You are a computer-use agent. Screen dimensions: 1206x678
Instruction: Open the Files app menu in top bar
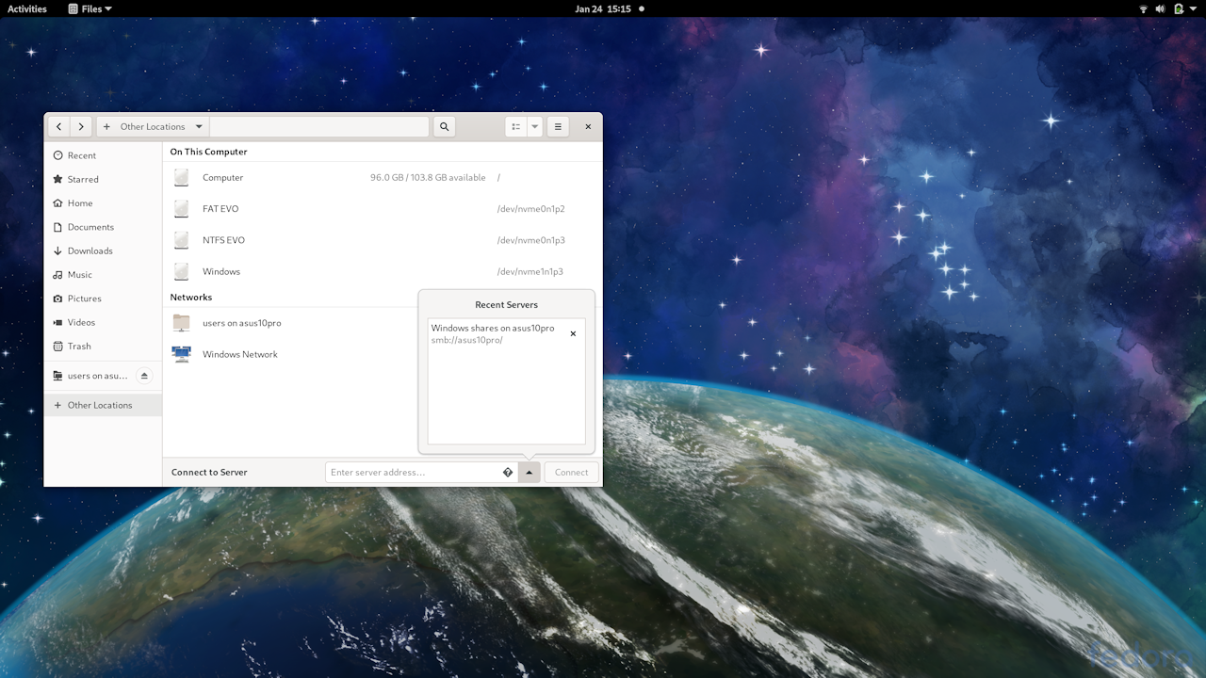[x=90, y=8]
